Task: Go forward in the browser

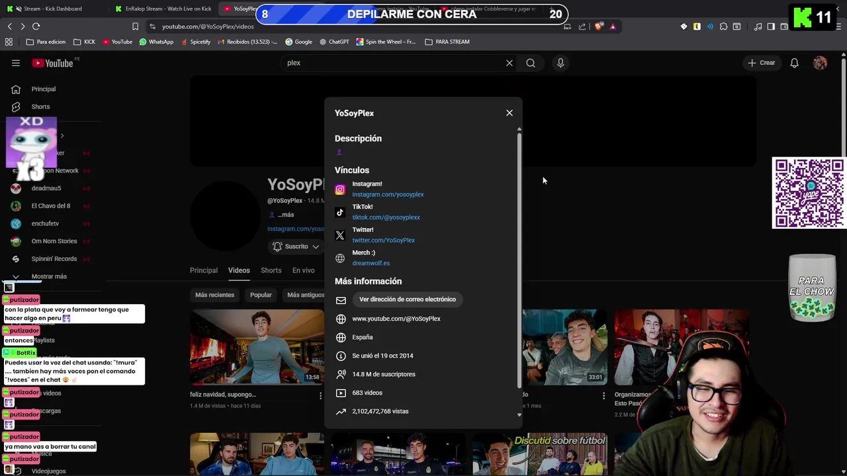Action: coord(22,26)
